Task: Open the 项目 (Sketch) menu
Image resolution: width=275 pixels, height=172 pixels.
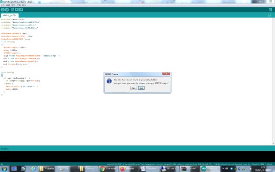Action: pos(14,5)
